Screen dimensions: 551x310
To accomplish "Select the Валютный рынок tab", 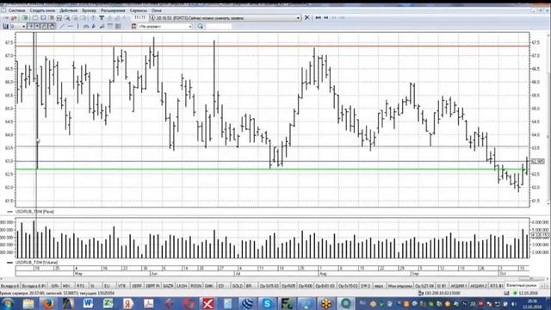I will 522,285.
